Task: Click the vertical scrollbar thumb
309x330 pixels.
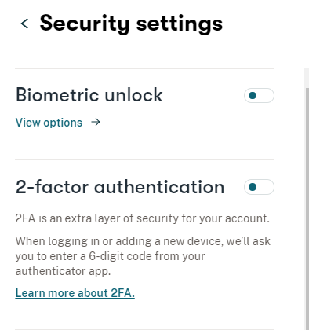Action: click(x=307, y=209)
